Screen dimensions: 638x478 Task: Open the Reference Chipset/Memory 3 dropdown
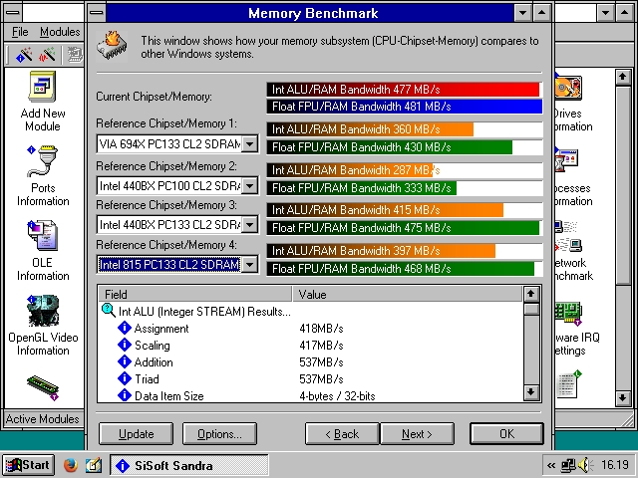pyautogui.click(x=250, y=224)
